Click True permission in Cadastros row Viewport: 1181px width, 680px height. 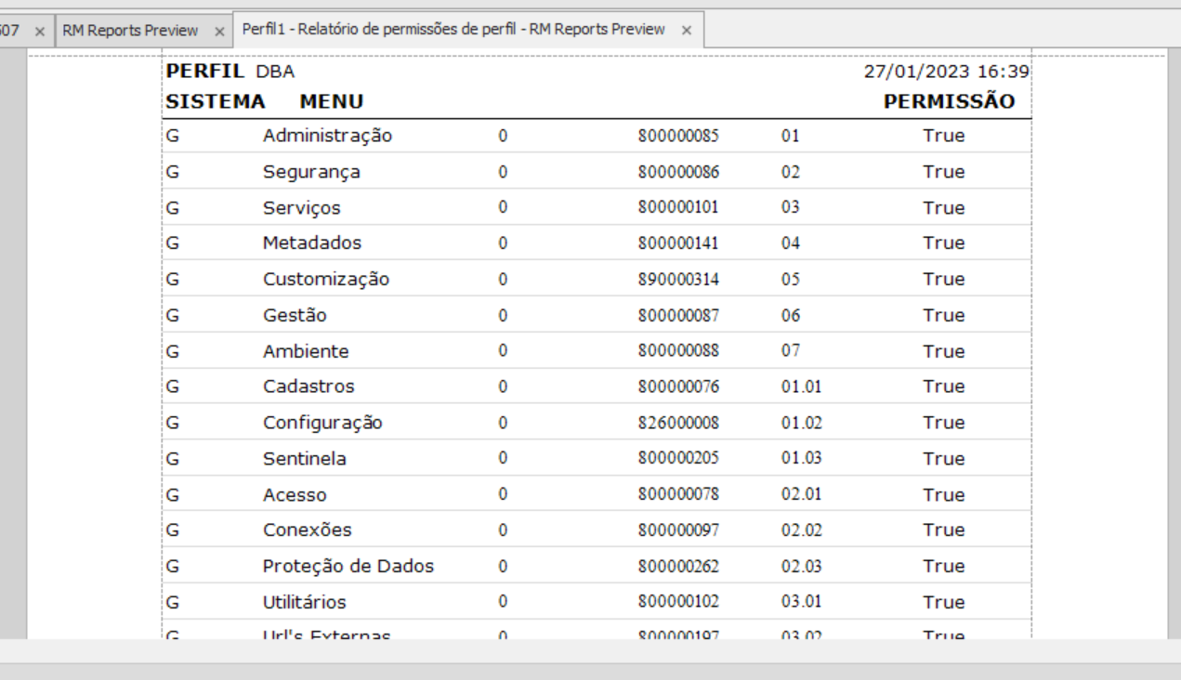pyautogui.click(x=944, y=386)
